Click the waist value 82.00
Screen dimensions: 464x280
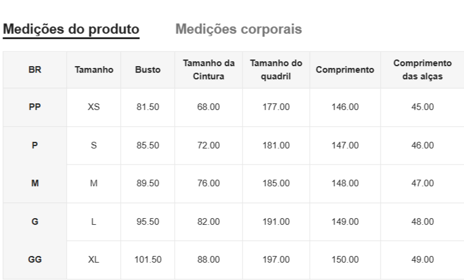click(208, 221)
